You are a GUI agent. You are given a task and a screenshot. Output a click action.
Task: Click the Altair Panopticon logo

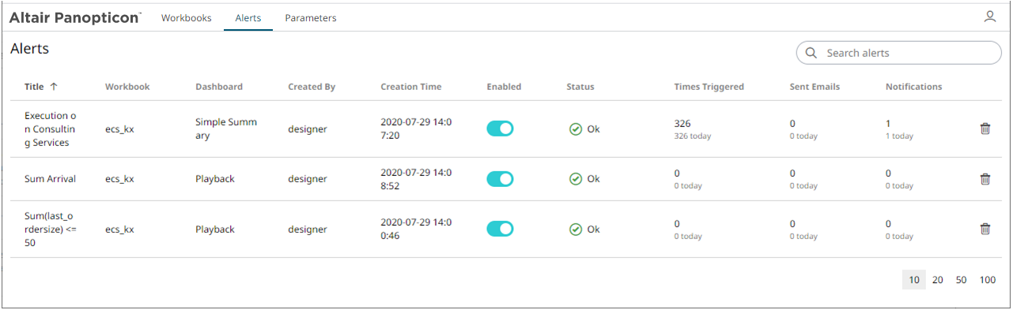(x=76, y=17)
